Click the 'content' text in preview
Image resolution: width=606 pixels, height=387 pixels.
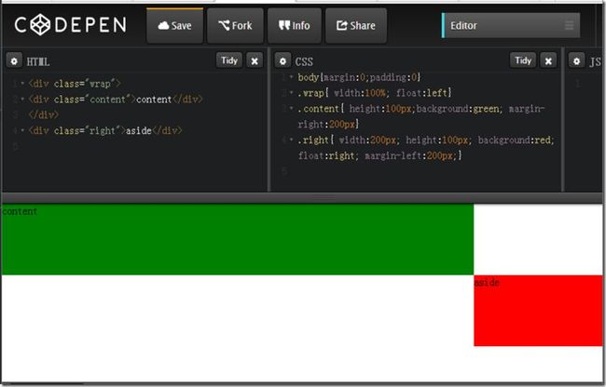[20, 211]
